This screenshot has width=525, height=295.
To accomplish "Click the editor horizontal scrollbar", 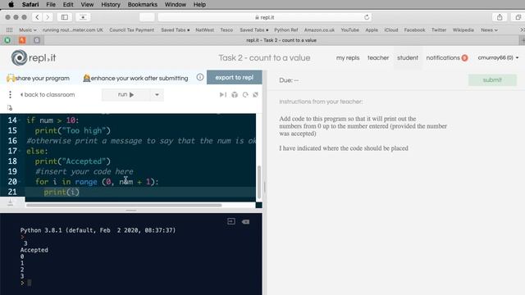I will pyautogui.click(x=124, y=205).
